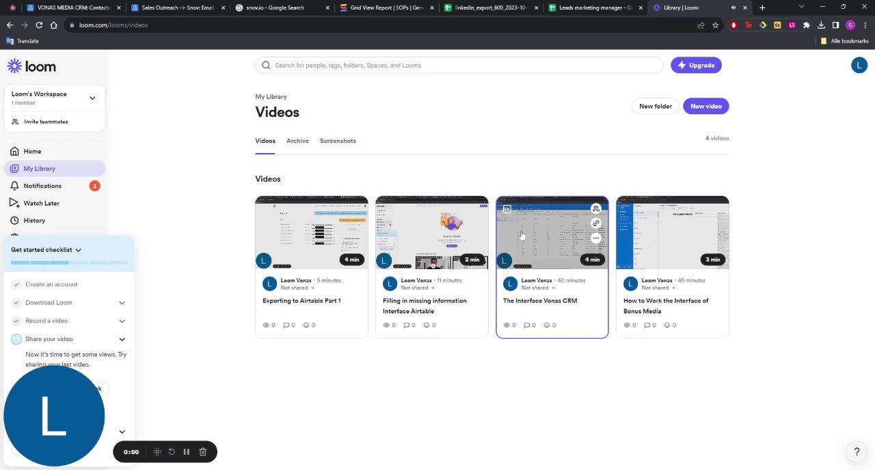Select the checkbox on The Interface Vonas CRM thumbnail
Viewport: 875px width, 470px height.
[507, 209]
